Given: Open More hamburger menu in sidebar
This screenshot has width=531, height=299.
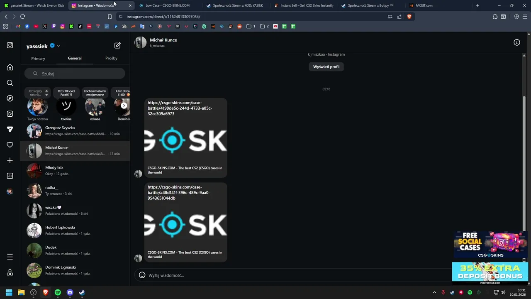Looking at the screenshot, I should point(10,257).
